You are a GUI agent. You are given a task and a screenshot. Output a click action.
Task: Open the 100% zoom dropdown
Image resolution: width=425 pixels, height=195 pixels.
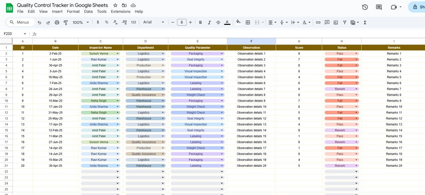81,22
